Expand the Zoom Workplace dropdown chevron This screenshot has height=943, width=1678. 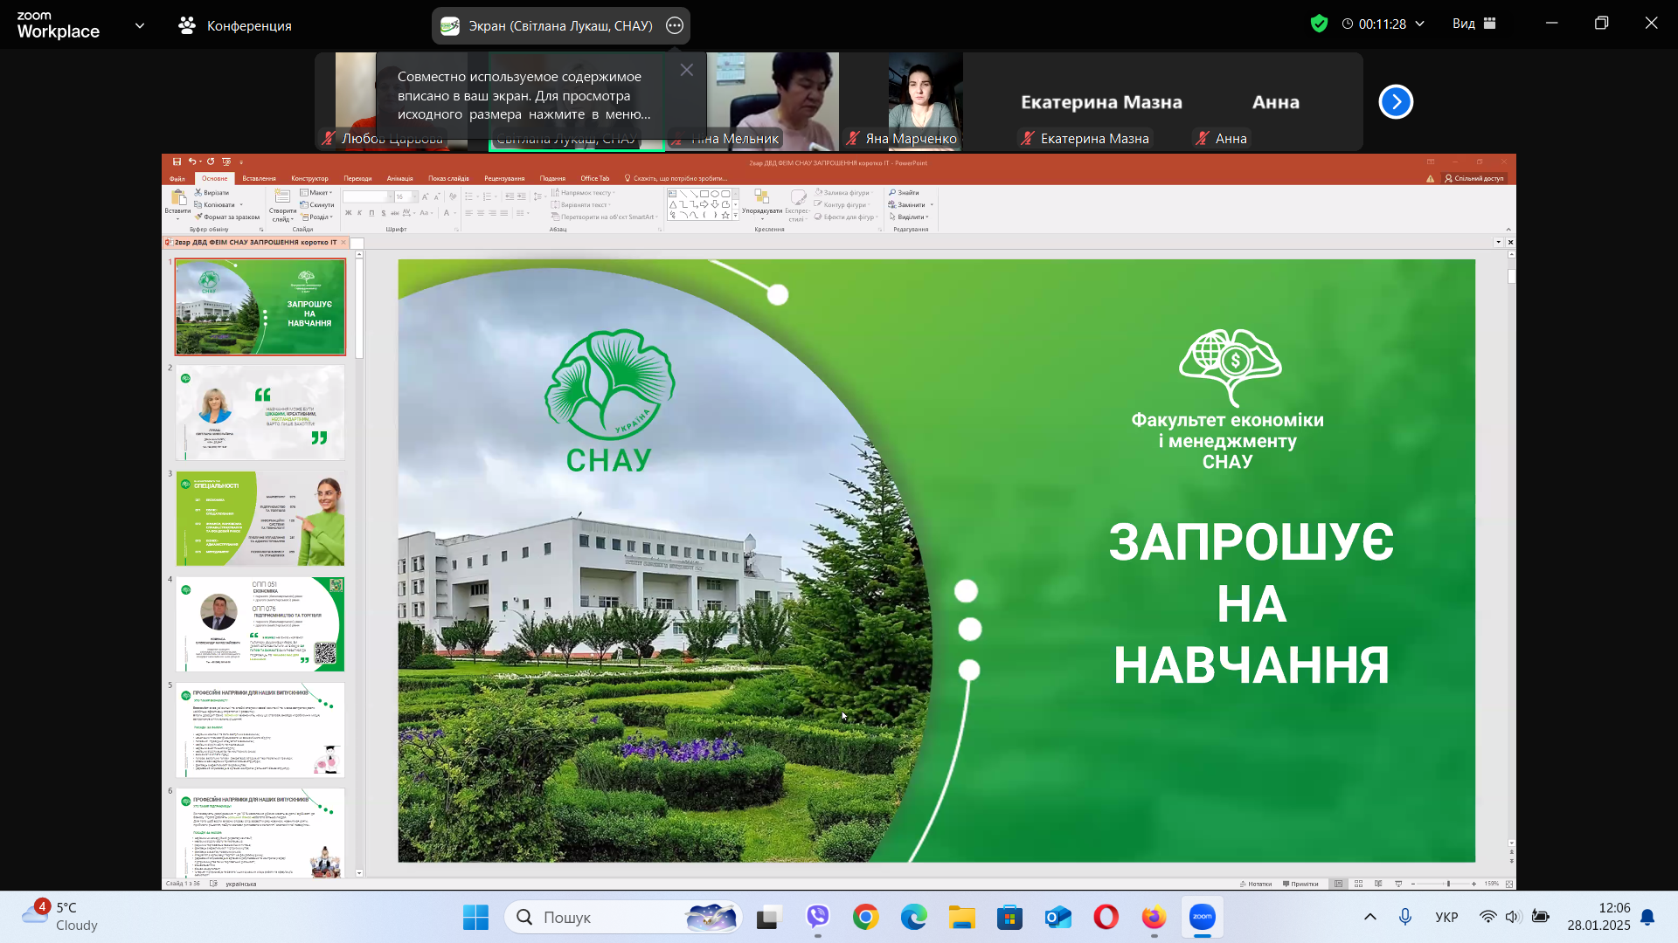click(x=140, y=25)
